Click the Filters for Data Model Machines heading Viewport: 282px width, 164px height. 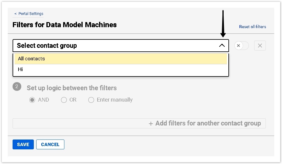65,25
